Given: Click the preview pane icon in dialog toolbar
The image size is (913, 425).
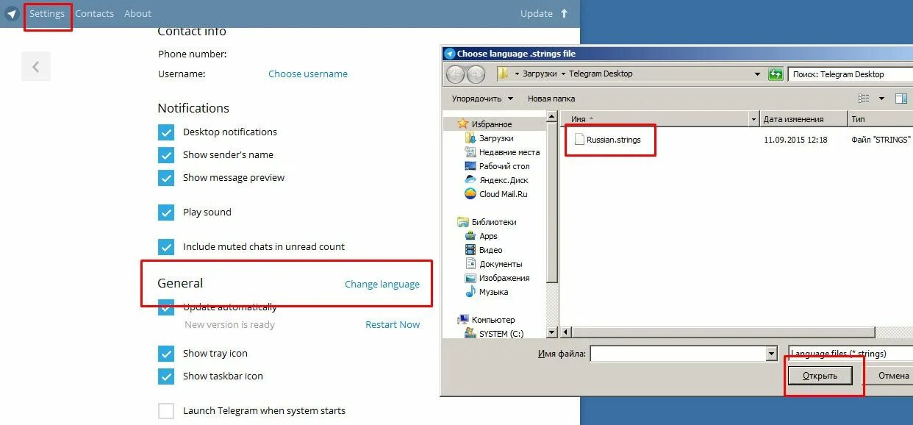Looking at the screenshot, I should pos(901,99).
